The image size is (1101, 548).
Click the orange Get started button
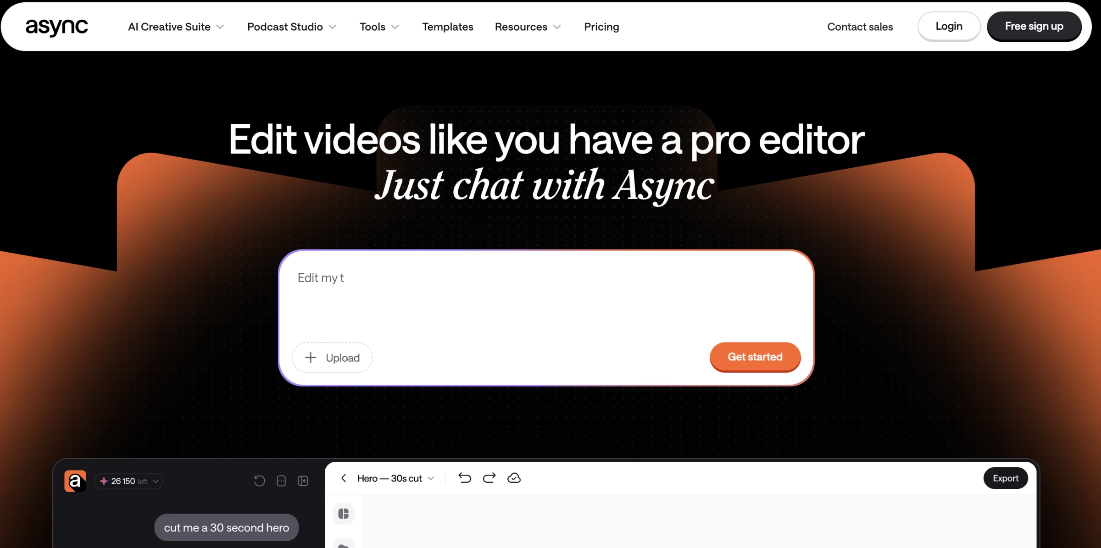coord(755,357)
